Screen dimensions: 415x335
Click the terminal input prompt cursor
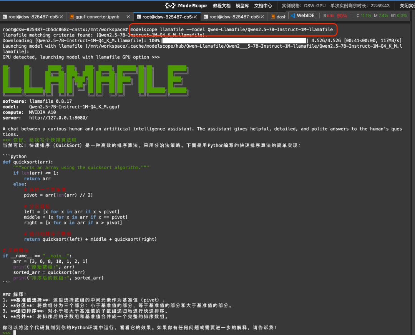coord(15,333)
